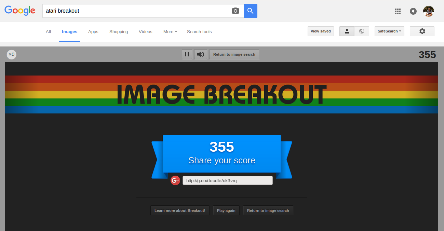Viewport: 444px width, 231px height.
Task: Select the Images tab
Action: coord(70,32)
